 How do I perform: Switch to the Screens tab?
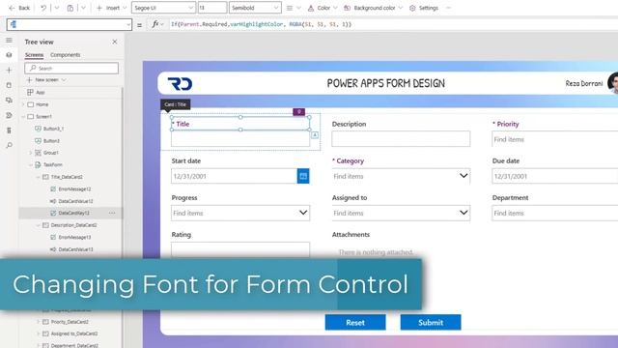point(35,55)
